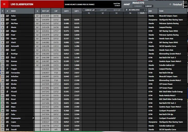The width and height of the screenshot is (188, 132).
Task: Click the Km/h column header
Action: point(142,13)
